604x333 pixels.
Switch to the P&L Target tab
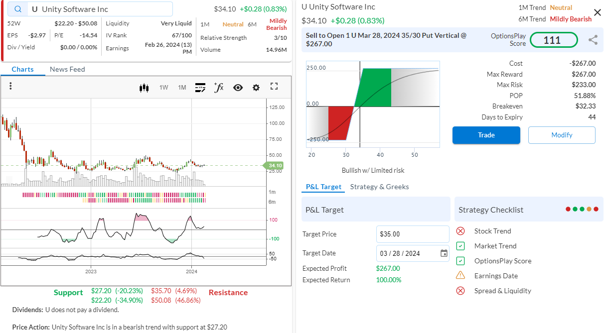tap(323, 187)
